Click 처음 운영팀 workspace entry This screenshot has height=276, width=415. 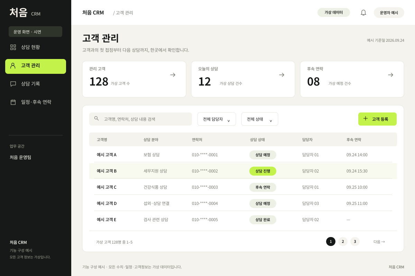[20, 157]
